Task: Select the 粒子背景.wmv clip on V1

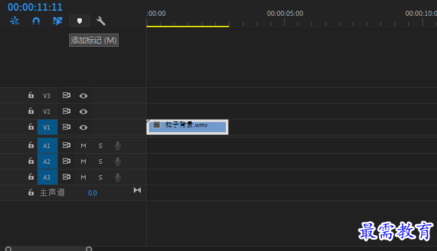Action: tap(187, 127)
